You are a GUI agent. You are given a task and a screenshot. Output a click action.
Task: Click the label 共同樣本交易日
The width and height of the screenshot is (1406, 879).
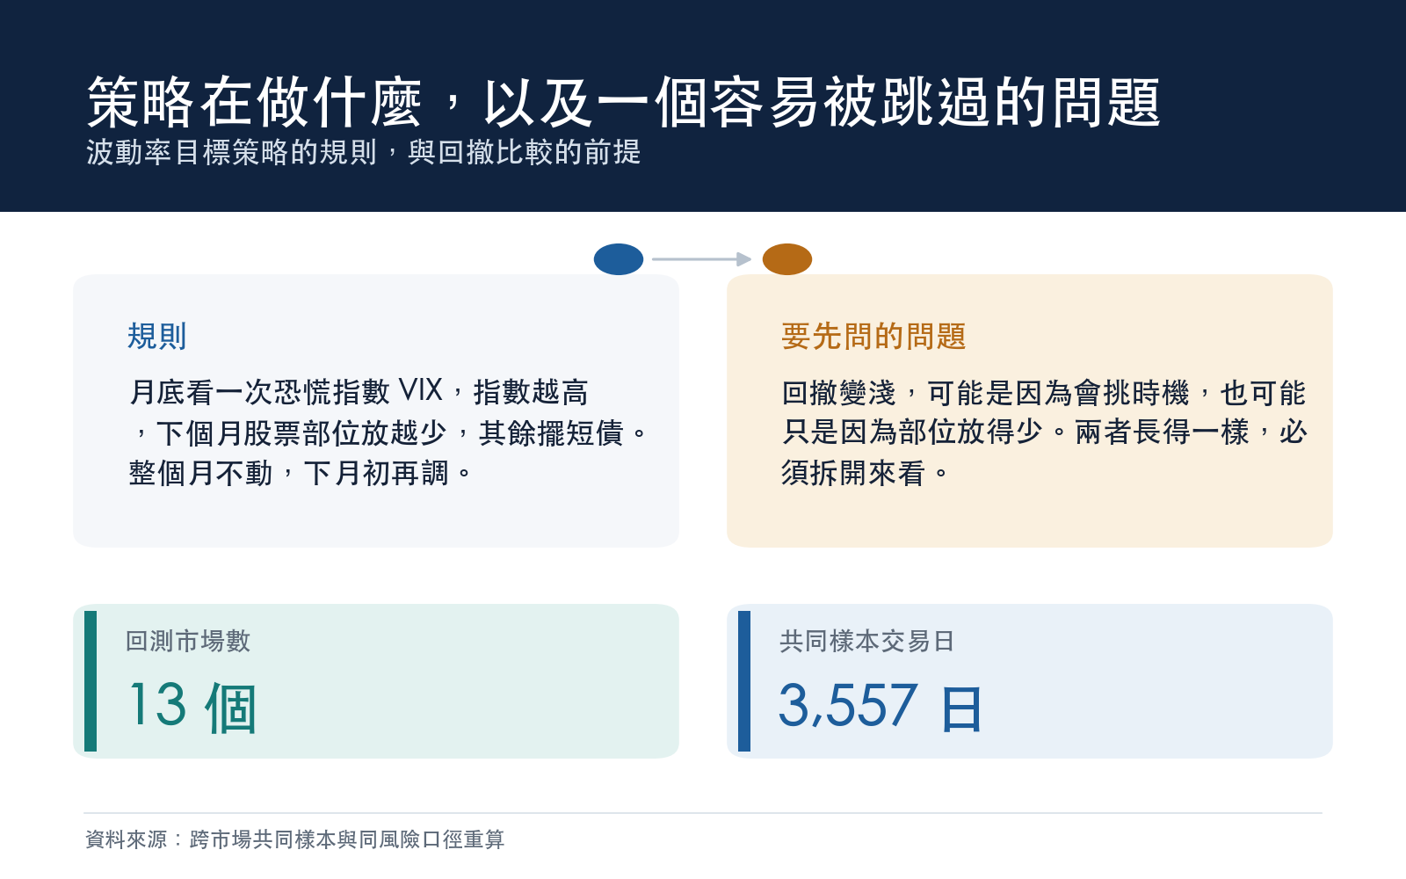pyautogui.click(x=867, y=641)
